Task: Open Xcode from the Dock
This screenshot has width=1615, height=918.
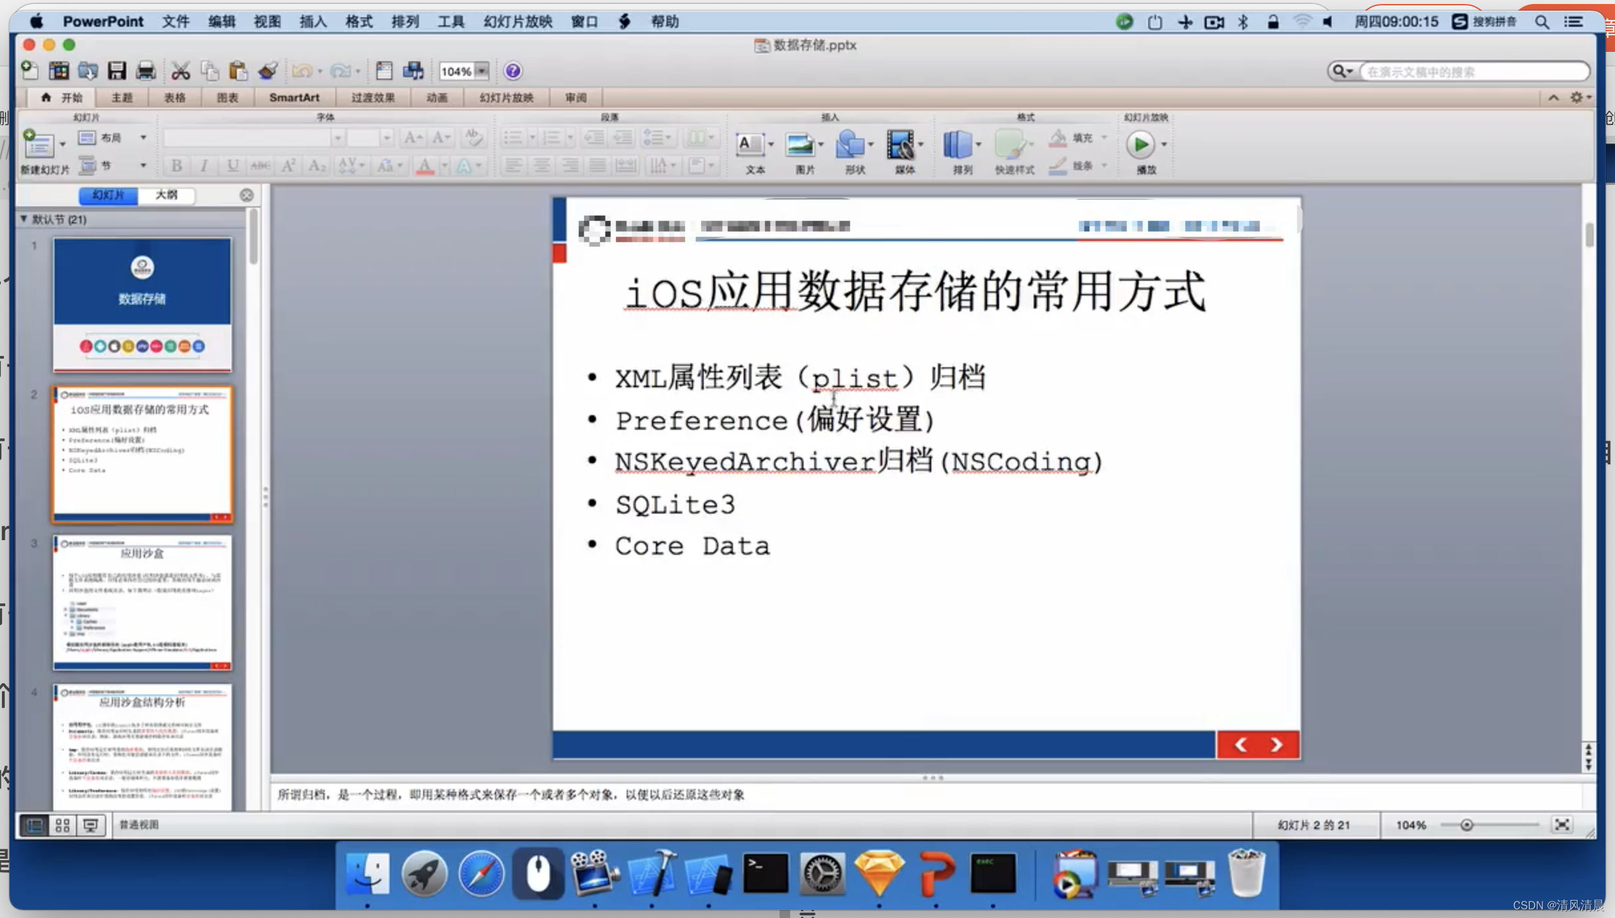Action: [x=652, y=873]
